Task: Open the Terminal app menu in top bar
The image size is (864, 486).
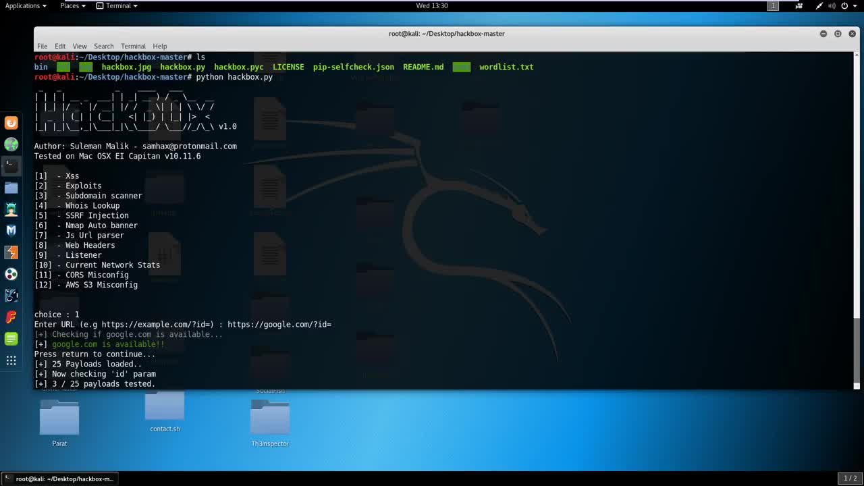Action: click(117, 5)
